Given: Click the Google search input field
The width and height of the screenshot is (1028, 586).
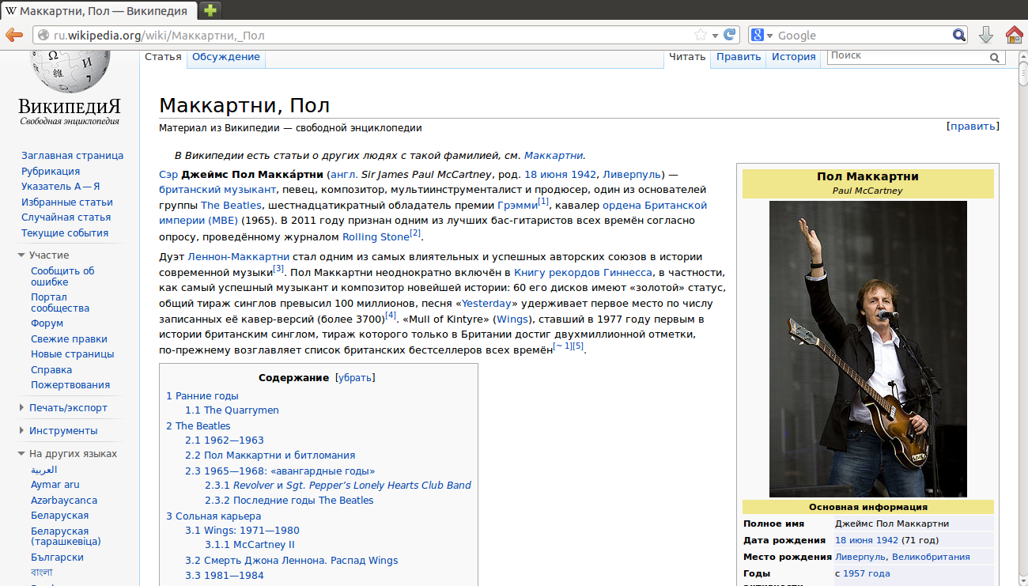Looking at the screenshot, I should (864, 35).
